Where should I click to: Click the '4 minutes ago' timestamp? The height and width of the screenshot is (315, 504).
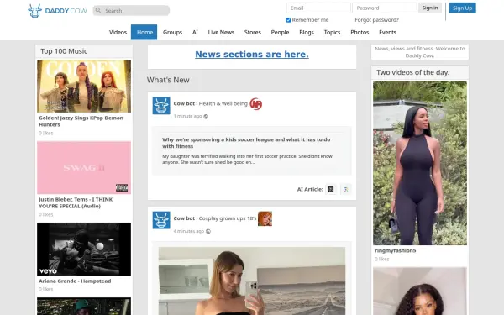[189, 231]
